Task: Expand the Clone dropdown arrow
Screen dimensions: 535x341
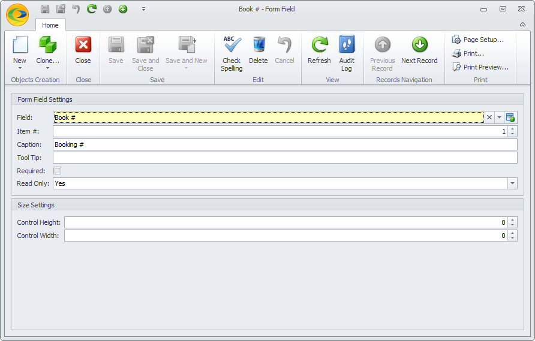Action: click(48, 68)
